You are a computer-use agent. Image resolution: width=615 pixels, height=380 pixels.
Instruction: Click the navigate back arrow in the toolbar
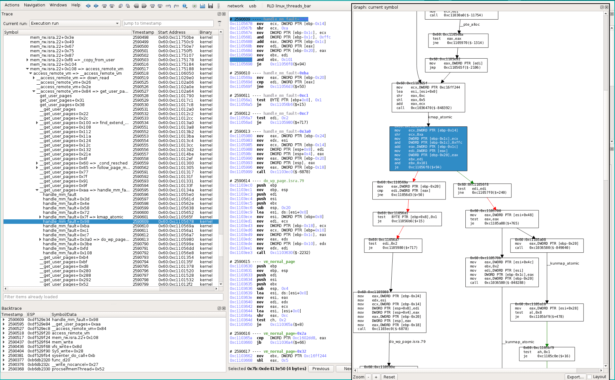tap(88, 6)
